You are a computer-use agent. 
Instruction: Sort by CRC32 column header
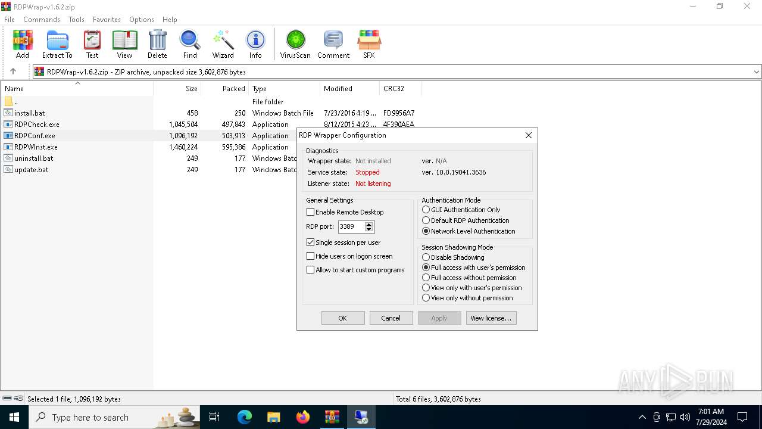coord(401,88)
